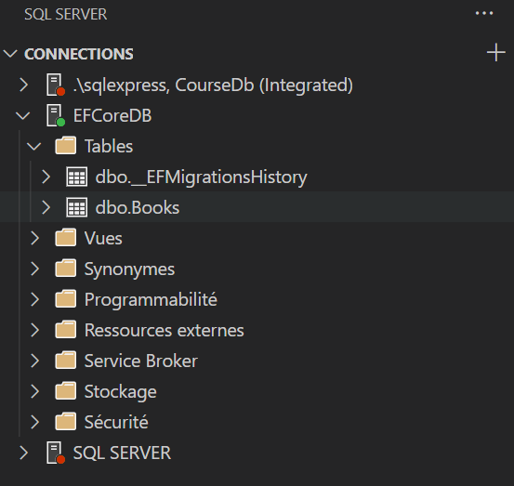Image resolution: width=514 pixels, height=486 pixels.
Task: Select the Stockage folder label
Action: [x=121, y=392]
